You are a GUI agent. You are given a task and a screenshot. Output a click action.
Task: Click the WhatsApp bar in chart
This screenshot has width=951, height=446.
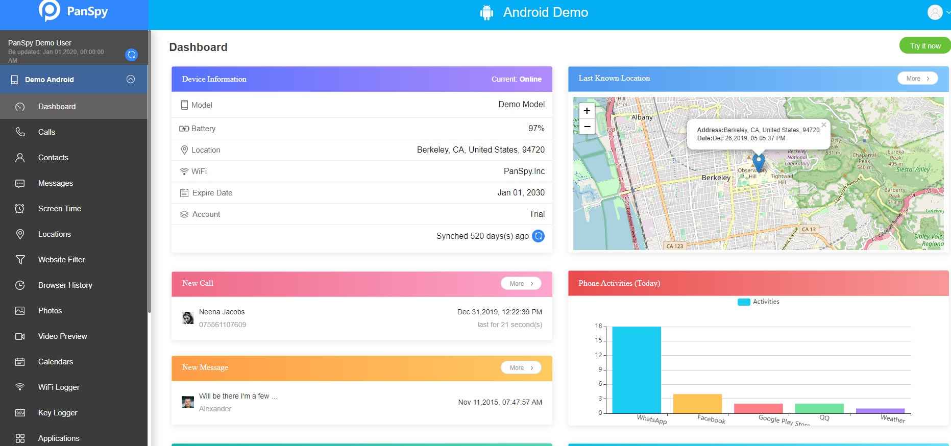636,369
